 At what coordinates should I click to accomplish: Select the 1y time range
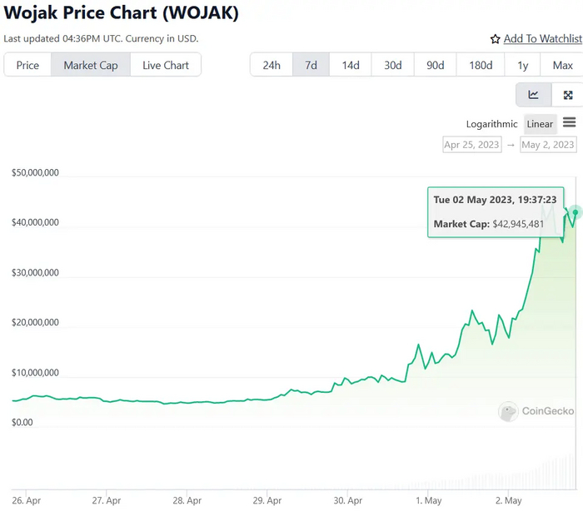click(523, 65)
